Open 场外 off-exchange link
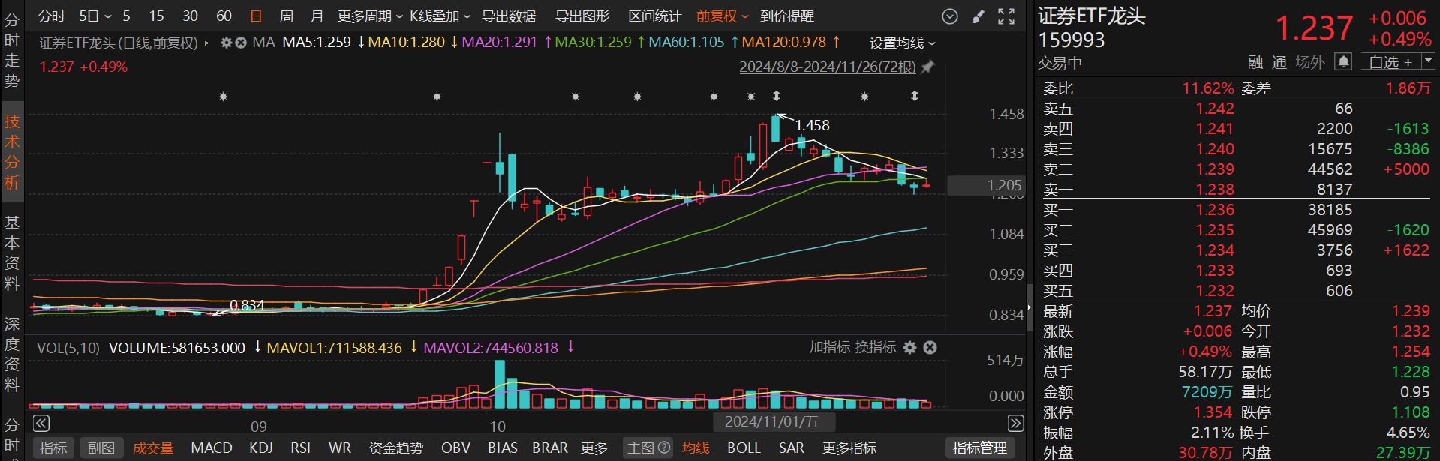Viewport: 1440px width, 461px height. point(1310,62)
